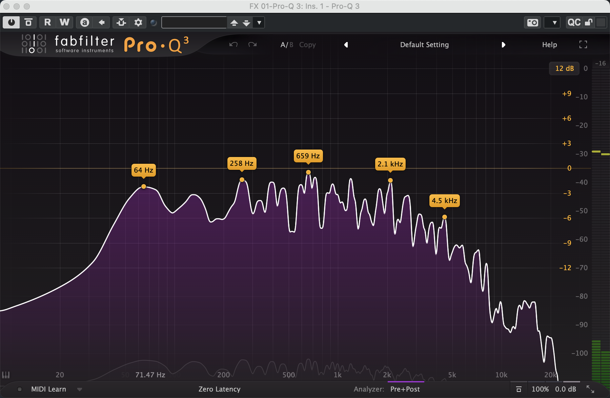Undo the last change
The width and height of the screenshot is (610, 398).
click(233, 45)
